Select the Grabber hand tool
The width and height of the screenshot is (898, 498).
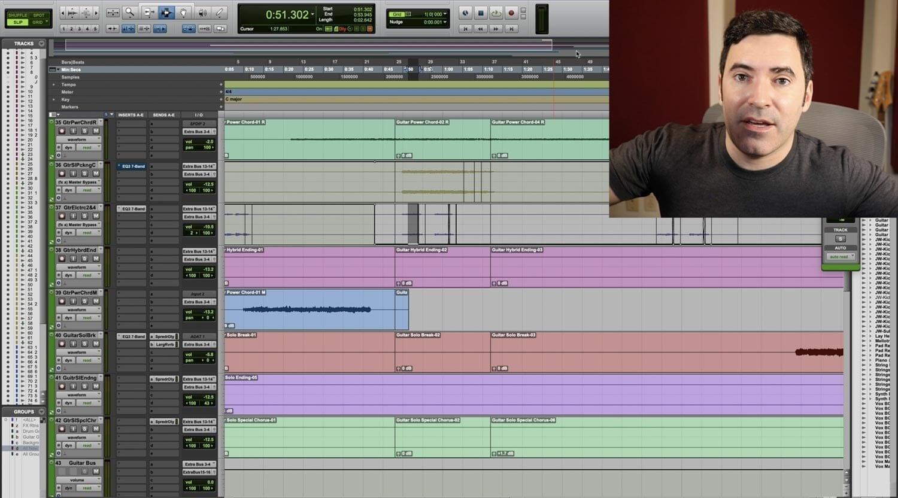point(183,13)
